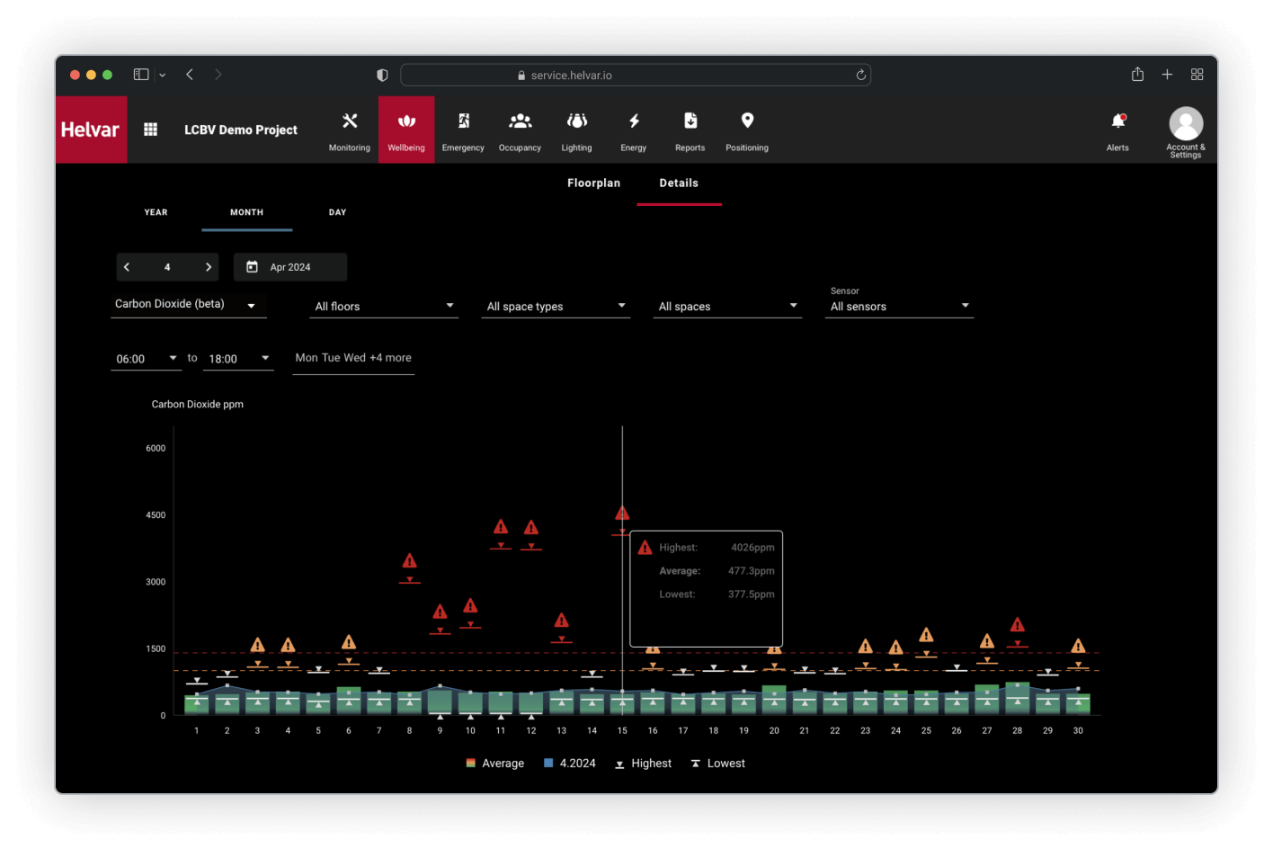Go to the Occupancy section
This screenshot has height=849, width=1273.
[520, 130]
